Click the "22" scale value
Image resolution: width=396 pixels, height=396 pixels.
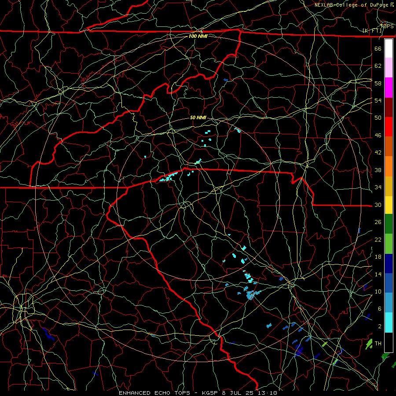click(378, 240)
